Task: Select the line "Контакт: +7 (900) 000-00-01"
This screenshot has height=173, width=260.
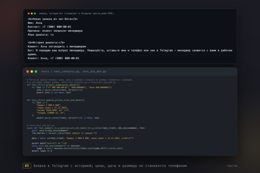Action: 49,27
